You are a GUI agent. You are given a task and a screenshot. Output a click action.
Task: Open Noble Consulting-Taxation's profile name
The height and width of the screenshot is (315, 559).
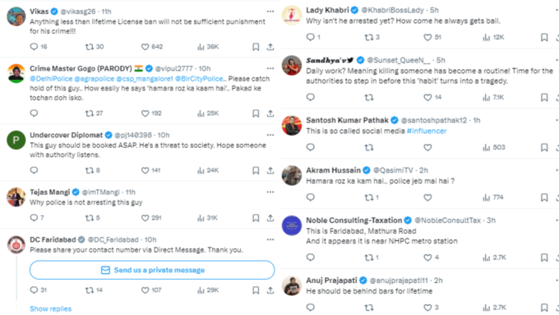[x=353, y=220]
